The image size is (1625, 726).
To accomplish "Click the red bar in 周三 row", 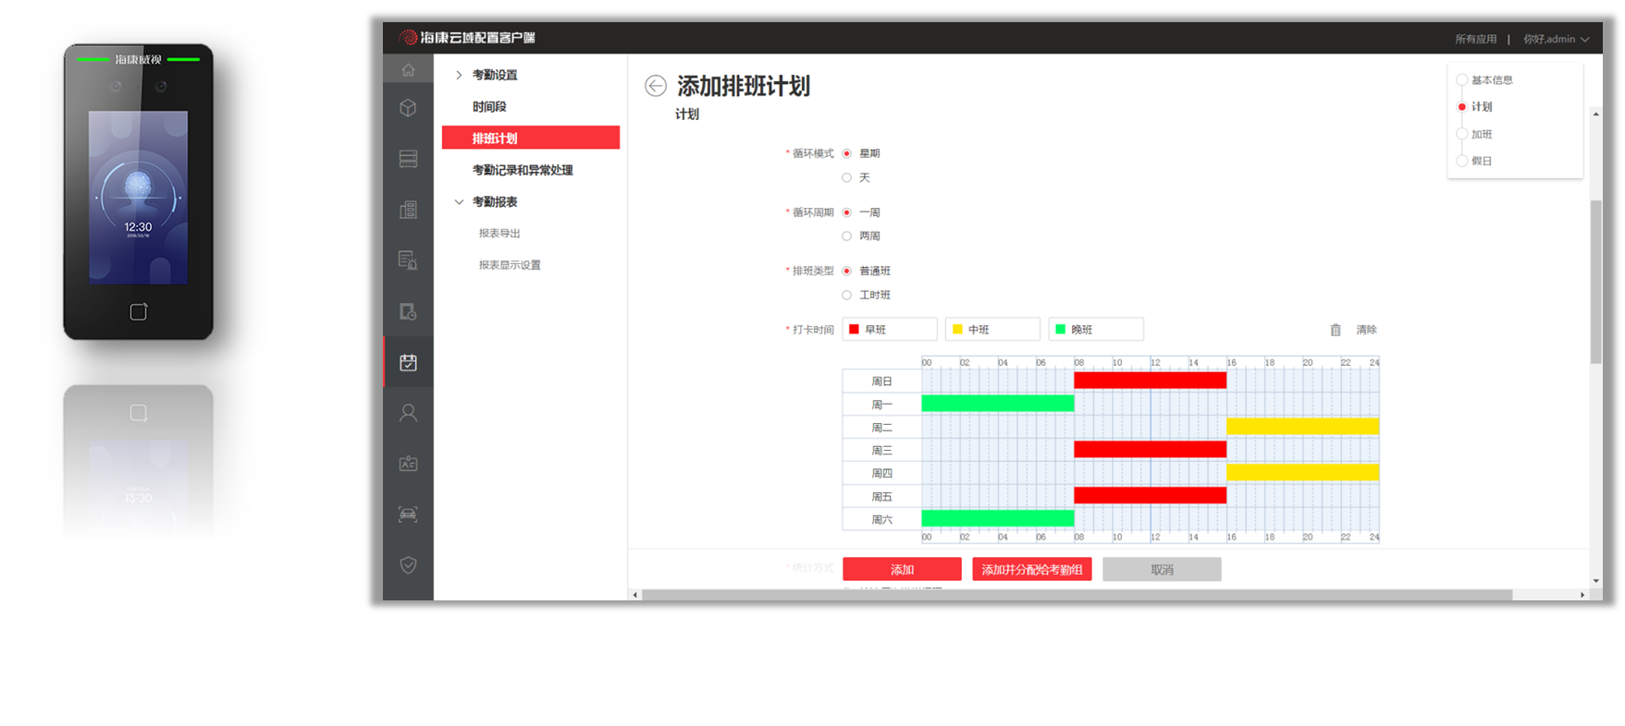I will pos(1150,450).
